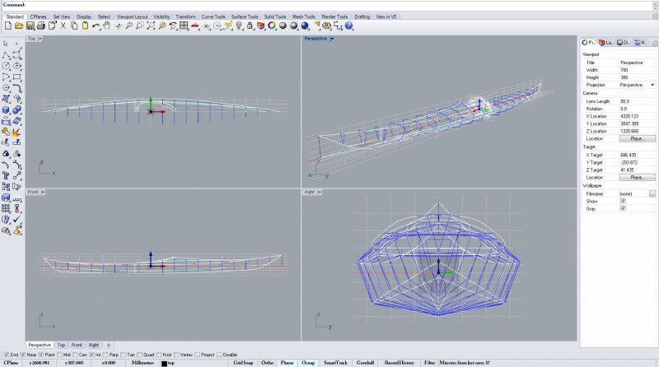Click the Open file folder icon
659x367 pixels.
(18, 26)
